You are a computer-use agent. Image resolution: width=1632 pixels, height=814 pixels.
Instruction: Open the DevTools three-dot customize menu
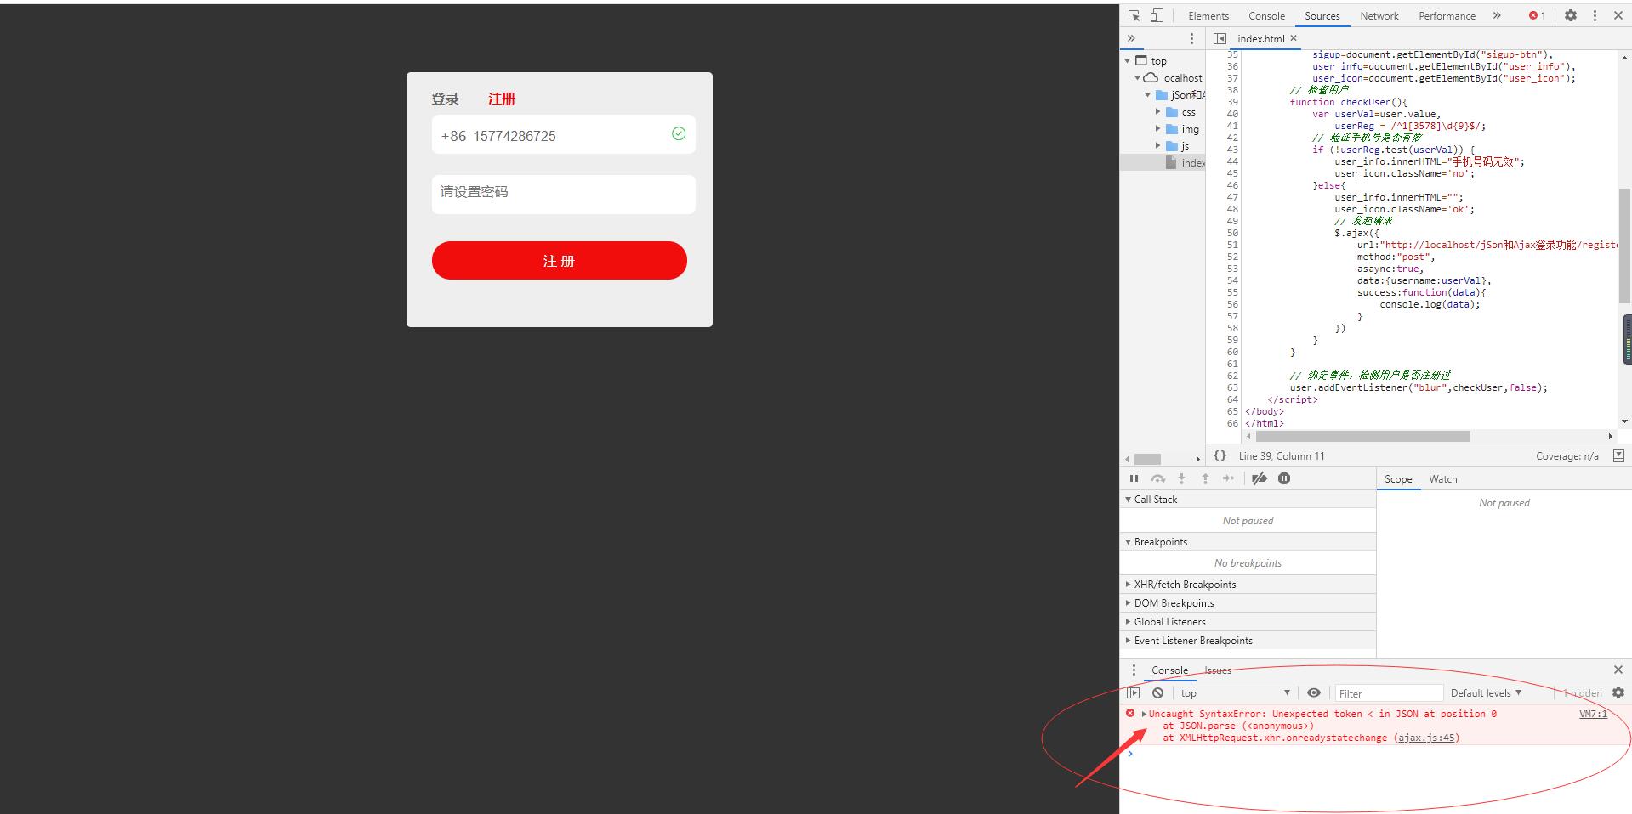pos(1595,15)
